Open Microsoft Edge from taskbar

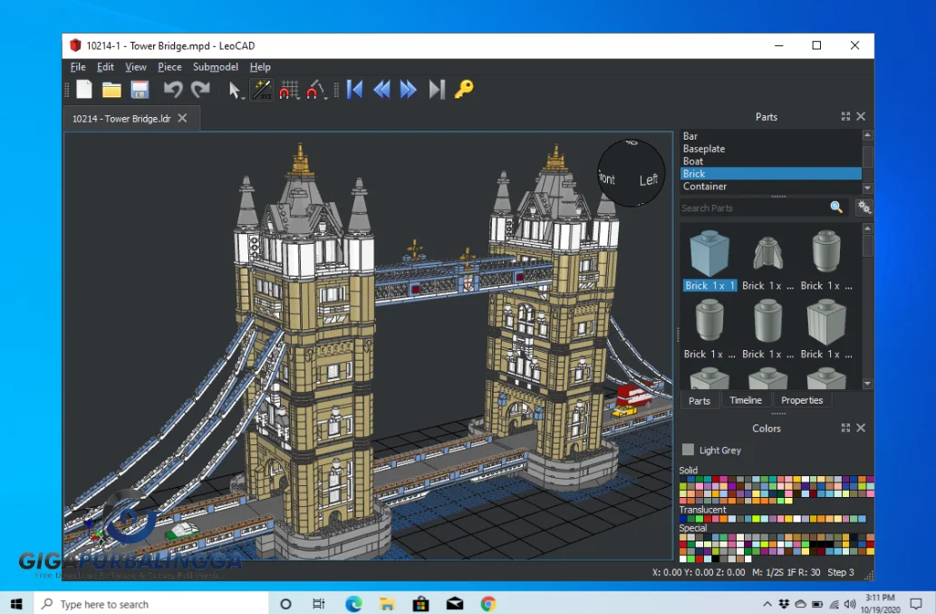(353, 604)
